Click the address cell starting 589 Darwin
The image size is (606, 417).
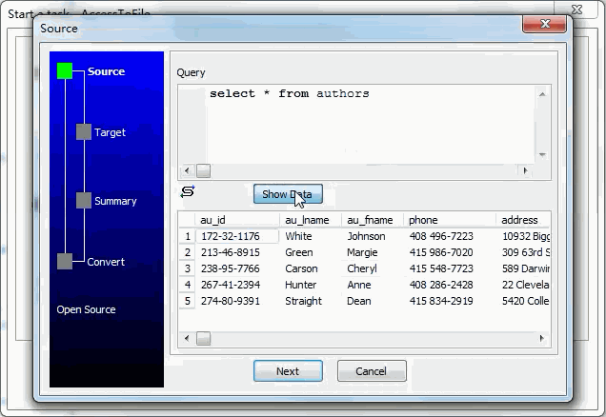coord(523,268)
